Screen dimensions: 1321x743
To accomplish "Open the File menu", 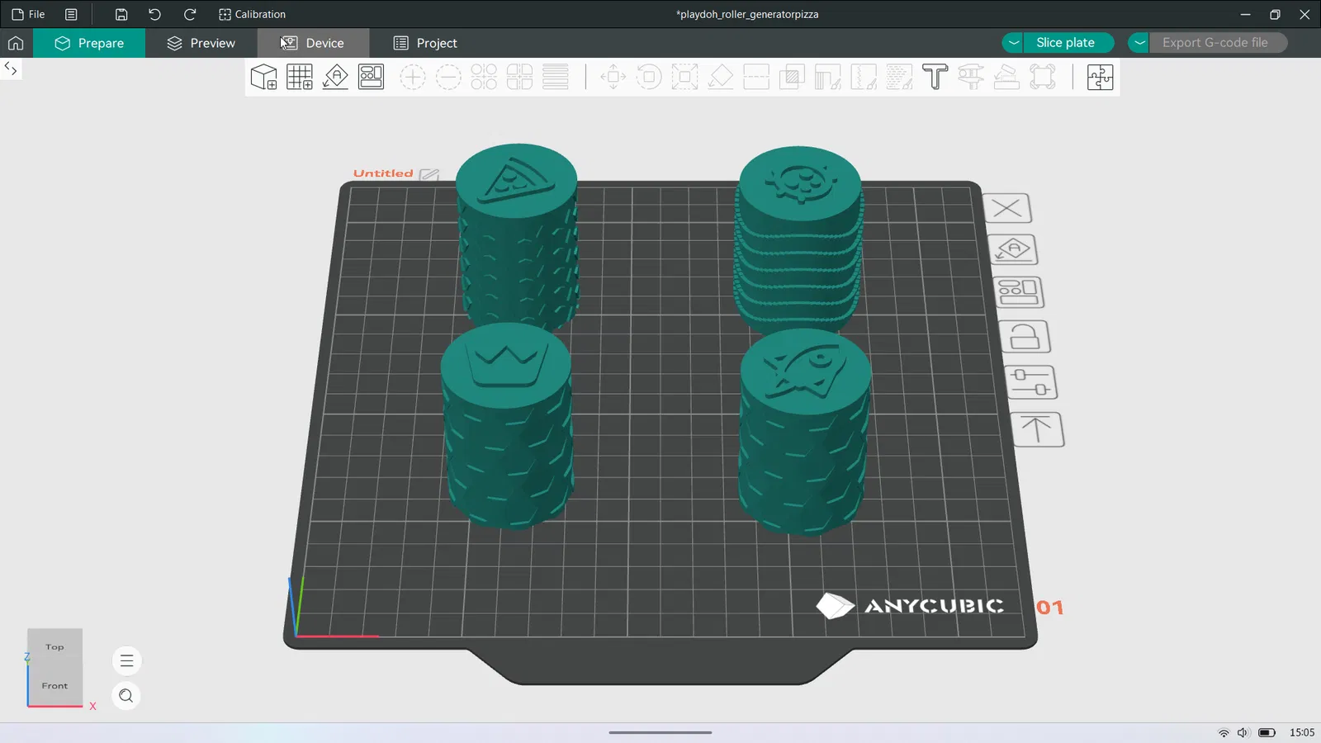I will pyautogui.click(x=28, y=14).
